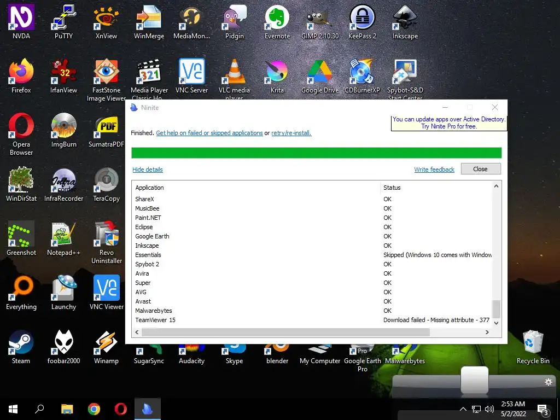Open the Firefox desktop shortcut

click(21, 76)
